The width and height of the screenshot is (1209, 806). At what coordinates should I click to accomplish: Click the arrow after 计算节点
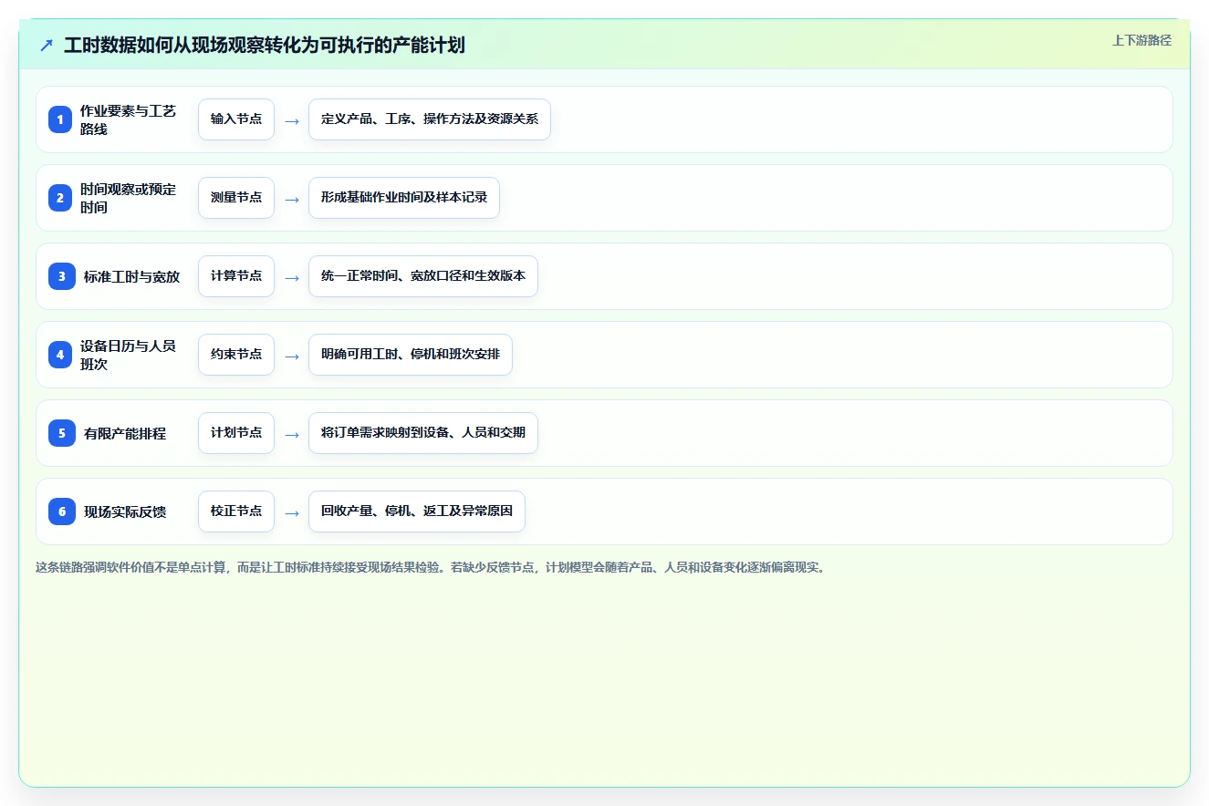pyautogui.click(x=292, y=277)
